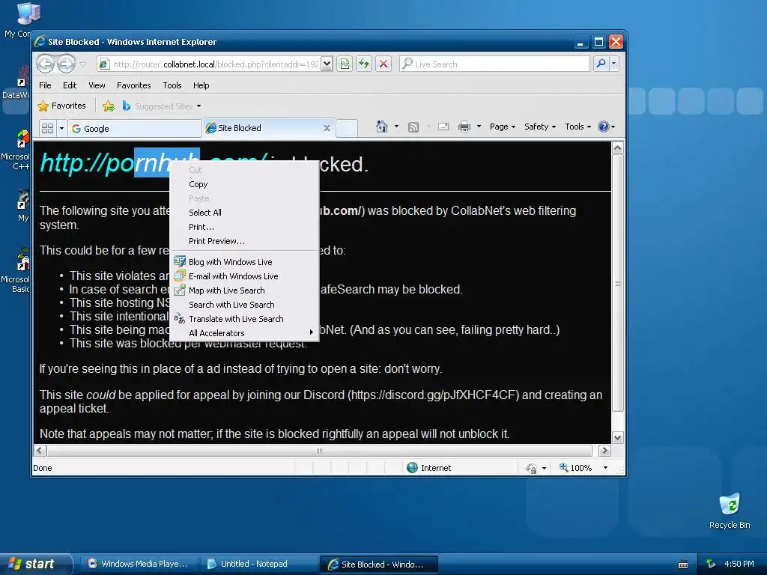The image size is (767, 575).
Task: Open the Help menu
Action: (201, 85)
